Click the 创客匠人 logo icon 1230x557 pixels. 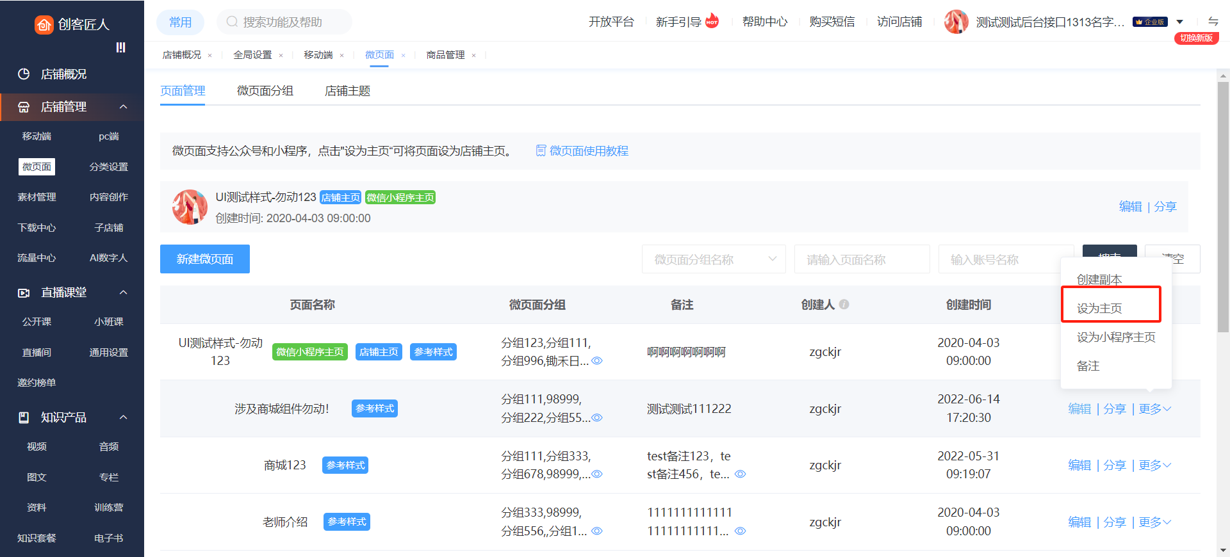(x=44, y=24)
